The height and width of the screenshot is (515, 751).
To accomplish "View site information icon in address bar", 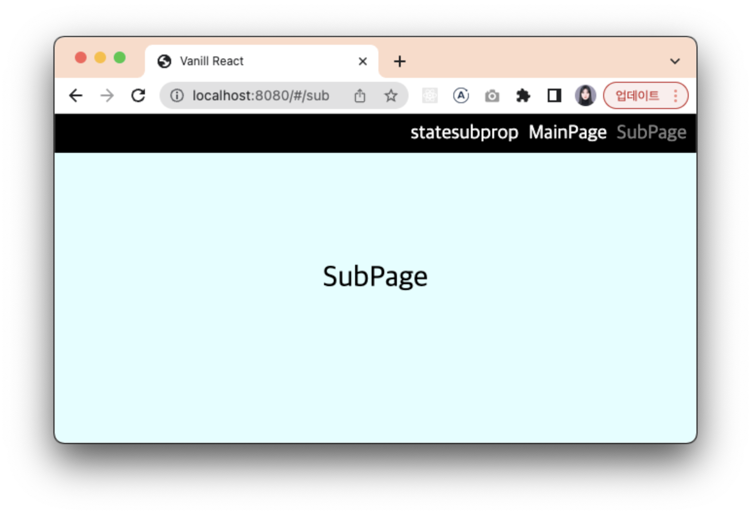I will (177, 95).
